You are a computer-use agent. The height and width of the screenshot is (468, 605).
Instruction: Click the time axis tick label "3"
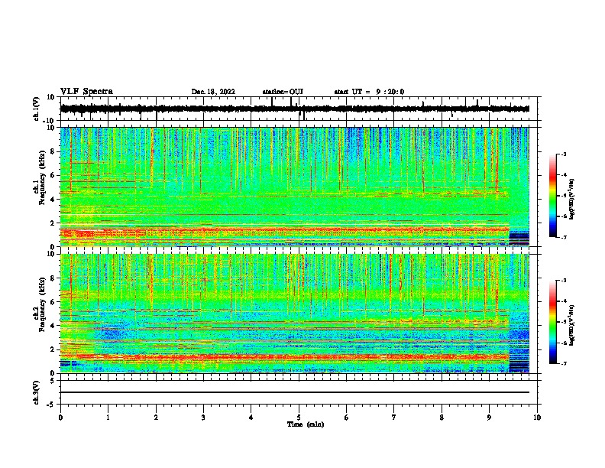(x=203, y=418)
